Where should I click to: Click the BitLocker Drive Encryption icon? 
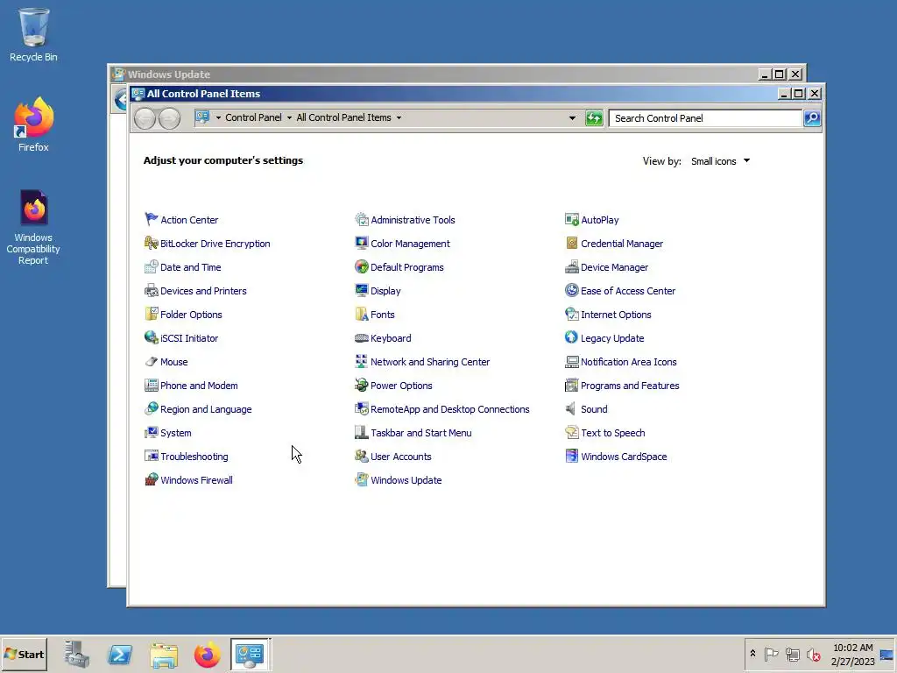click(x=151, y=244)
